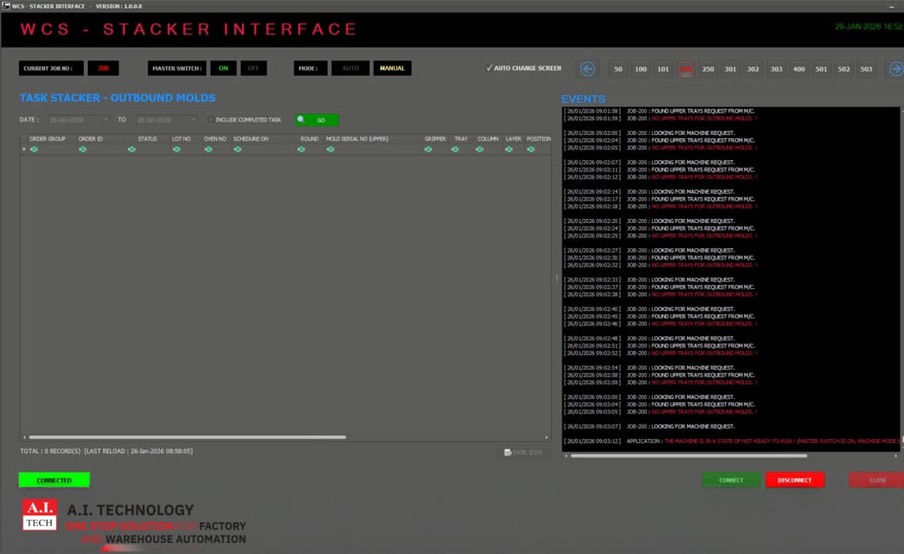Image resolution: width=904 pixels, height=554 pixels.
Task: Sort by the SCHEDURE ON column header
Action: (251, 139)
